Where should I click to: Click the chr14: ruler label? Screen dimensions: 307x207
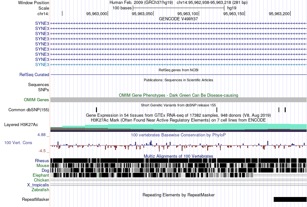pos(43,14)
